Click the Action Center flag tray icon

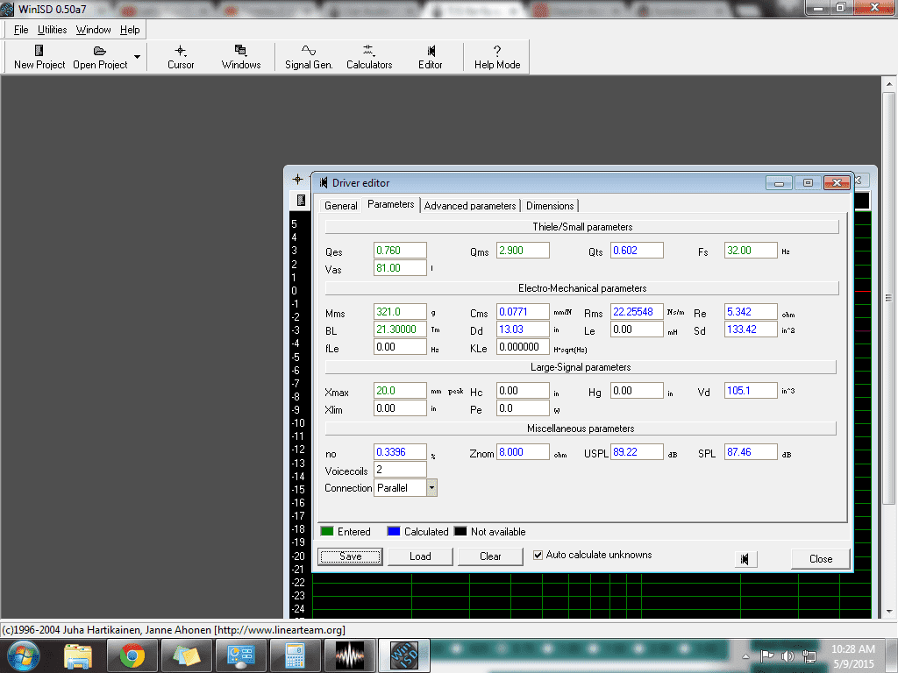[x=766, y=655]
